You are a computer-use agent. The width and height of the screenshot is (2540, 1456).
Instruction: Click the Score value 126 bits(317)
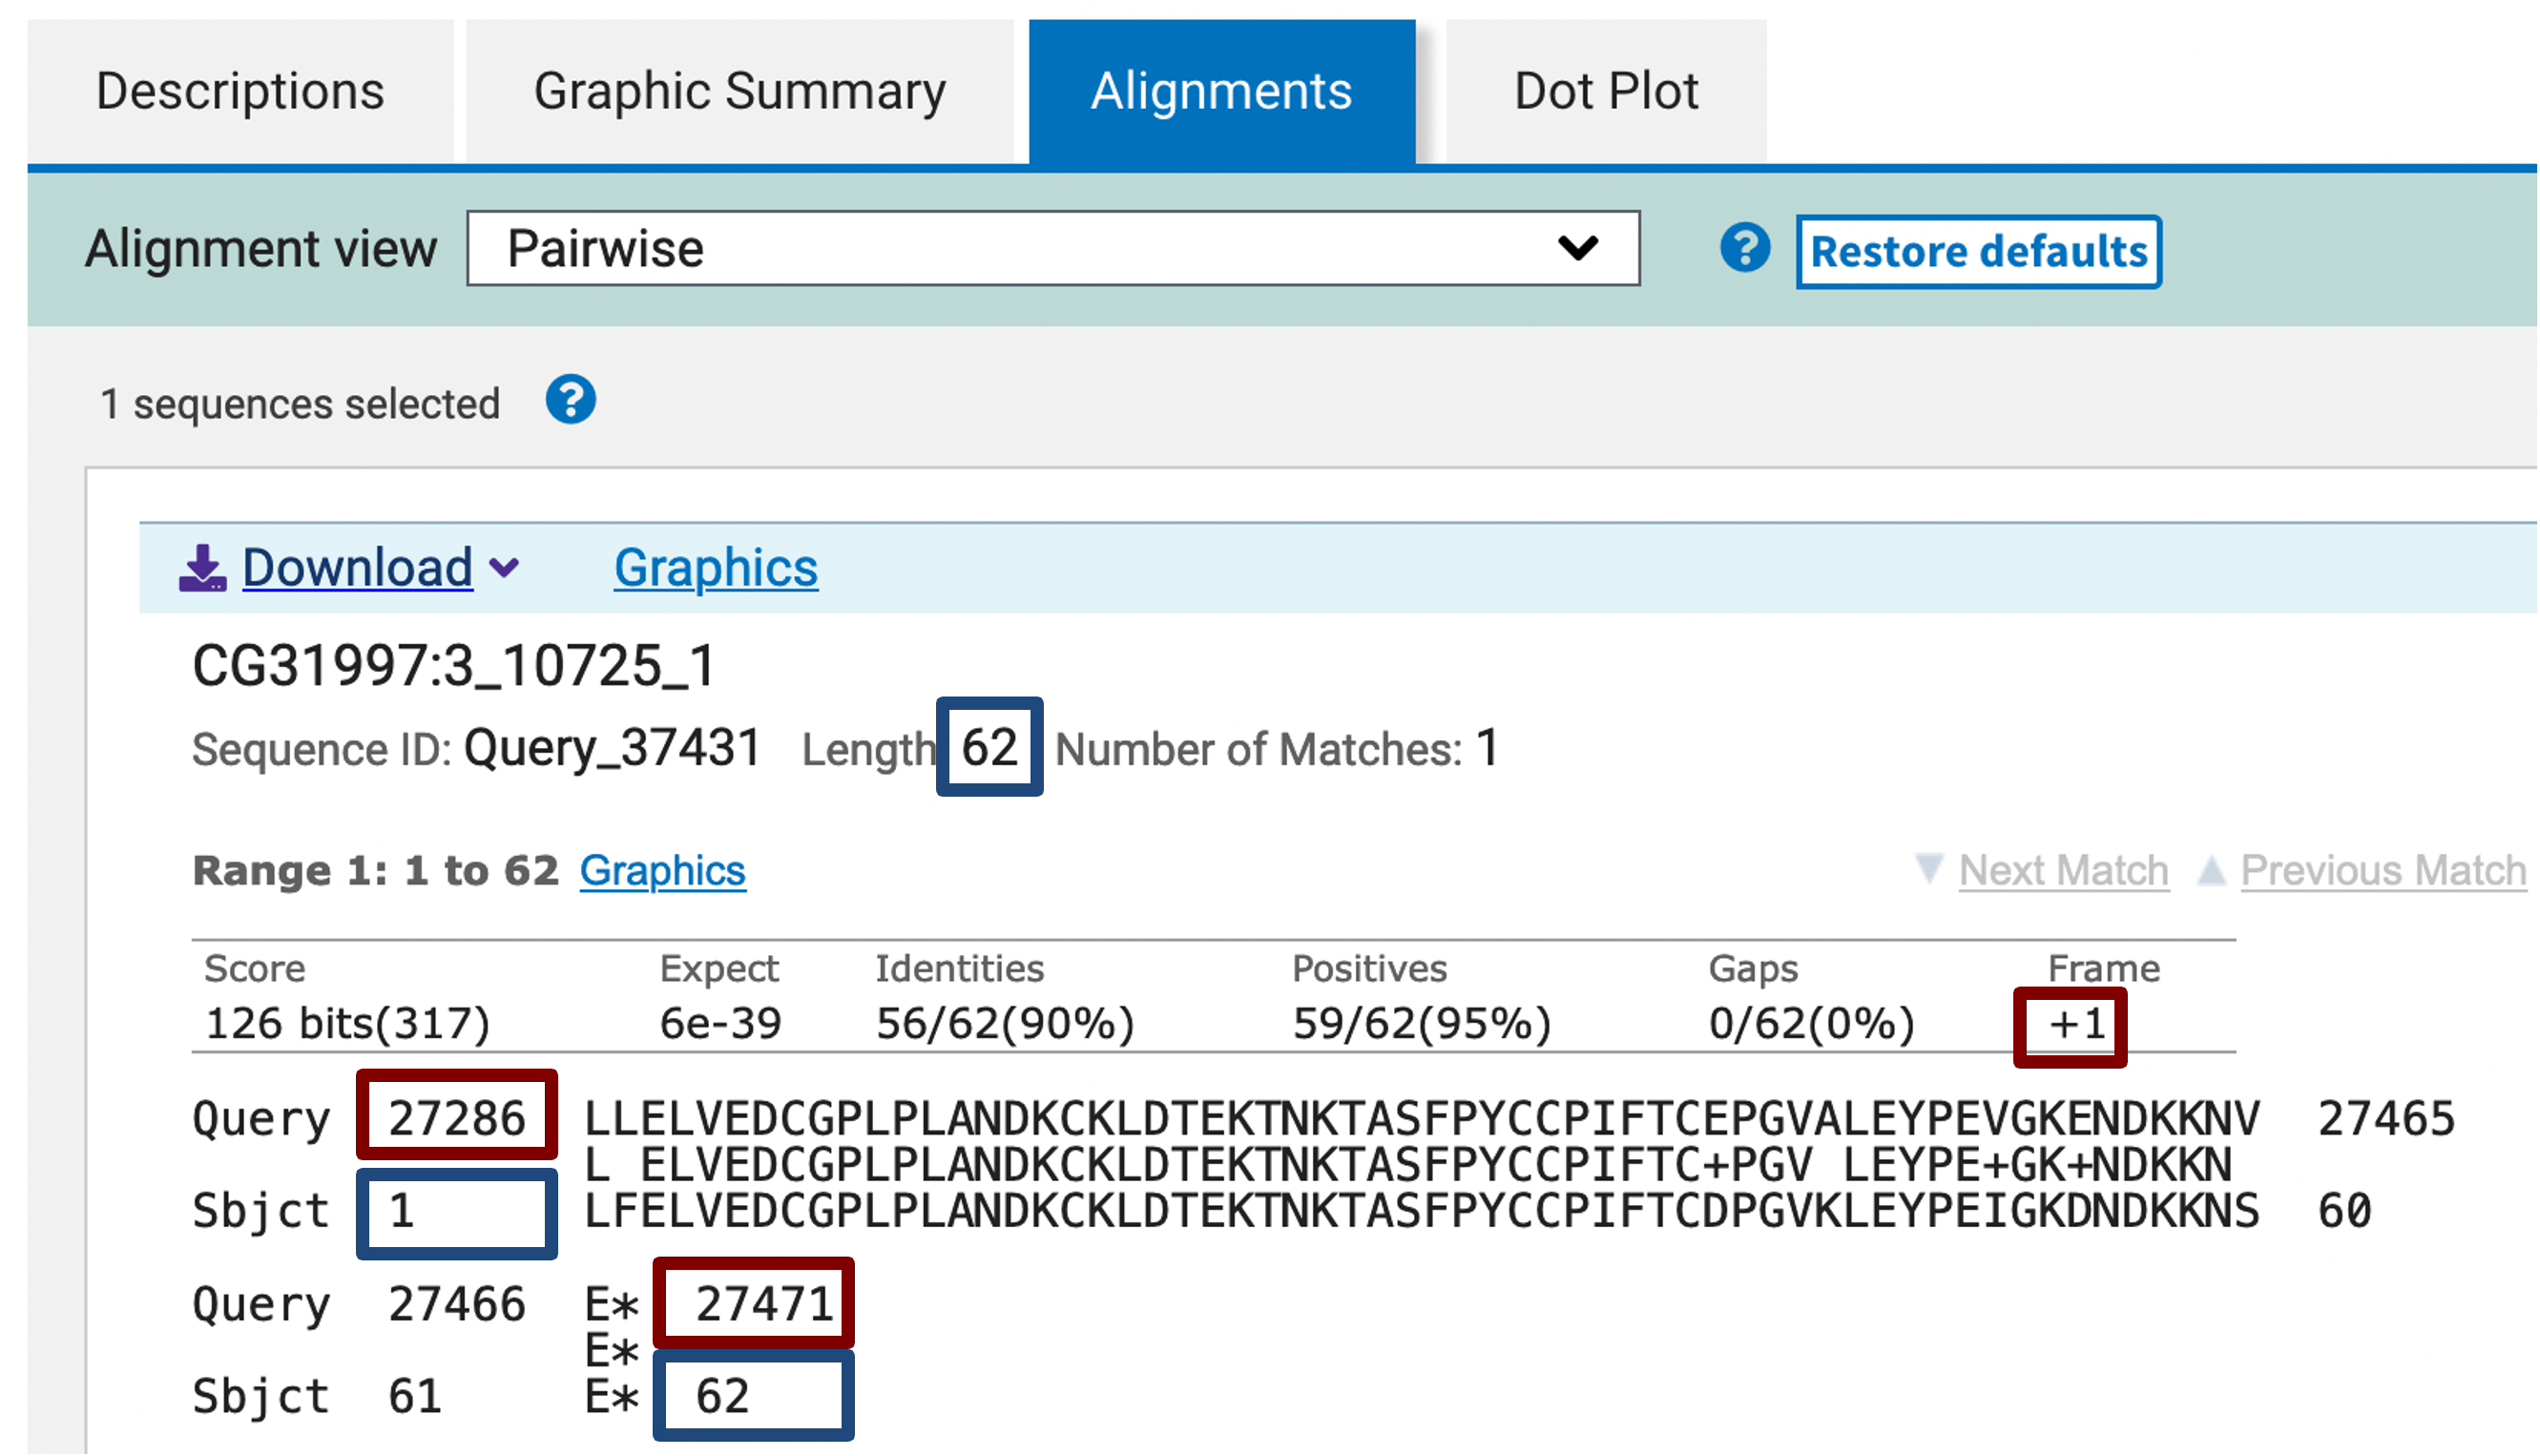[347, 1023]
